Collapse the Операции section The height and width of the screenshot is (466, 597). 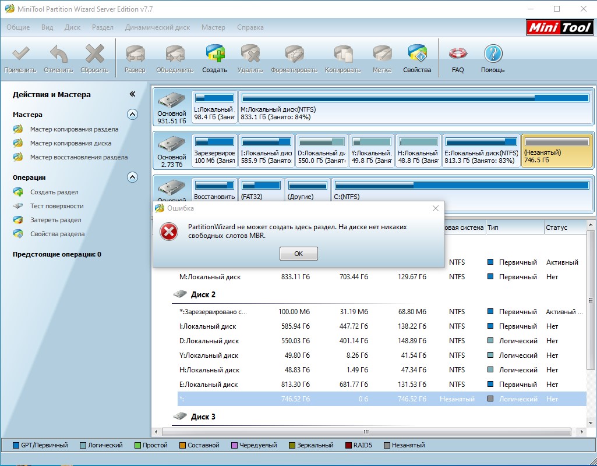[132, 177]
